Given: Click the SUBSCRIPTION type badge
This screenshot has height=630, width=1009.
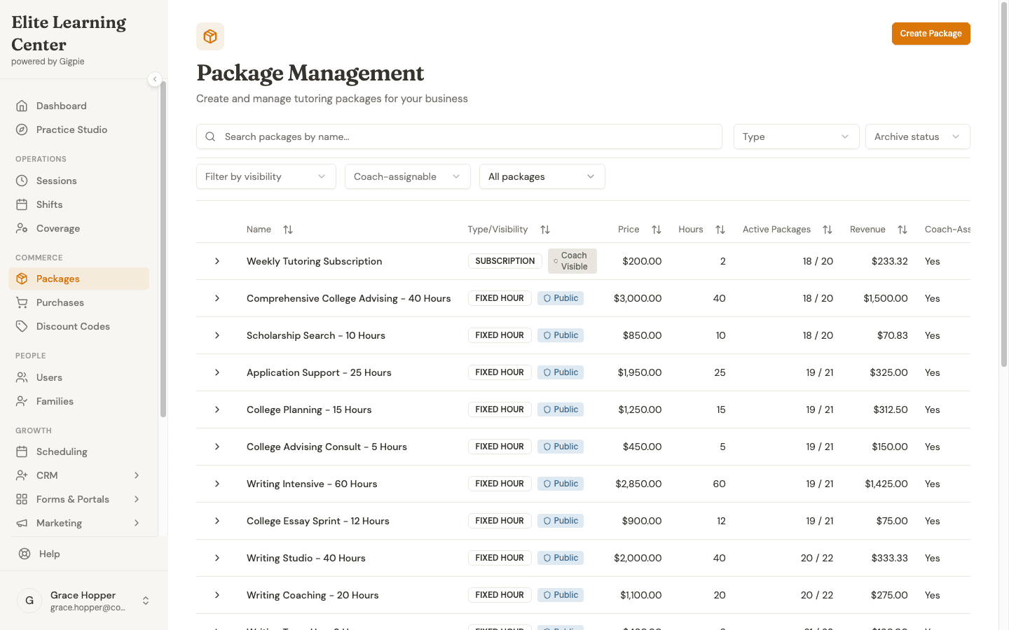Looking at the screenshot, I should [505, 261].
